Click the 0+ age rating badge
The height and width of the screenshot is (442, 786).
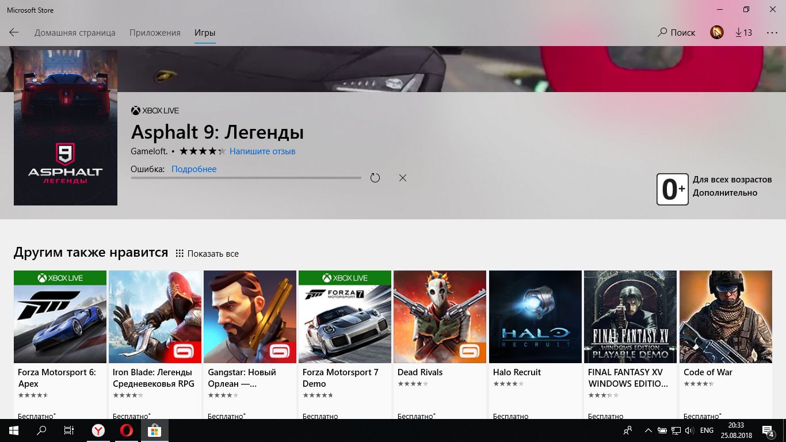click(673, 189)
